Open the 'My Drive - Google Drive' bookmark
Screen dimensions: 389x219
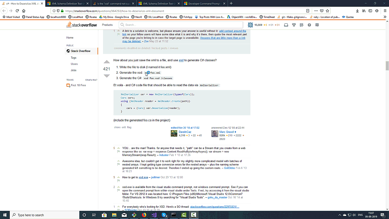[114, 17]
